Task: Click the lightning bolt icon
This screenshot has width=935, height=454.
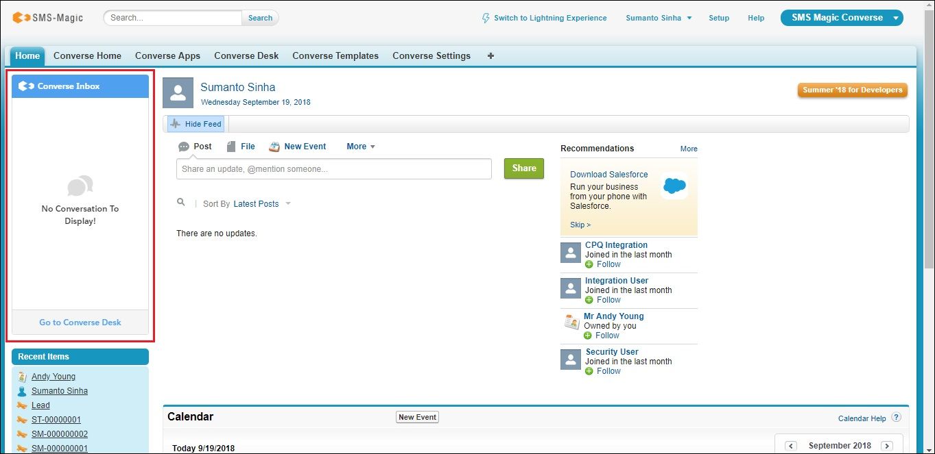Action: [486, 18]
